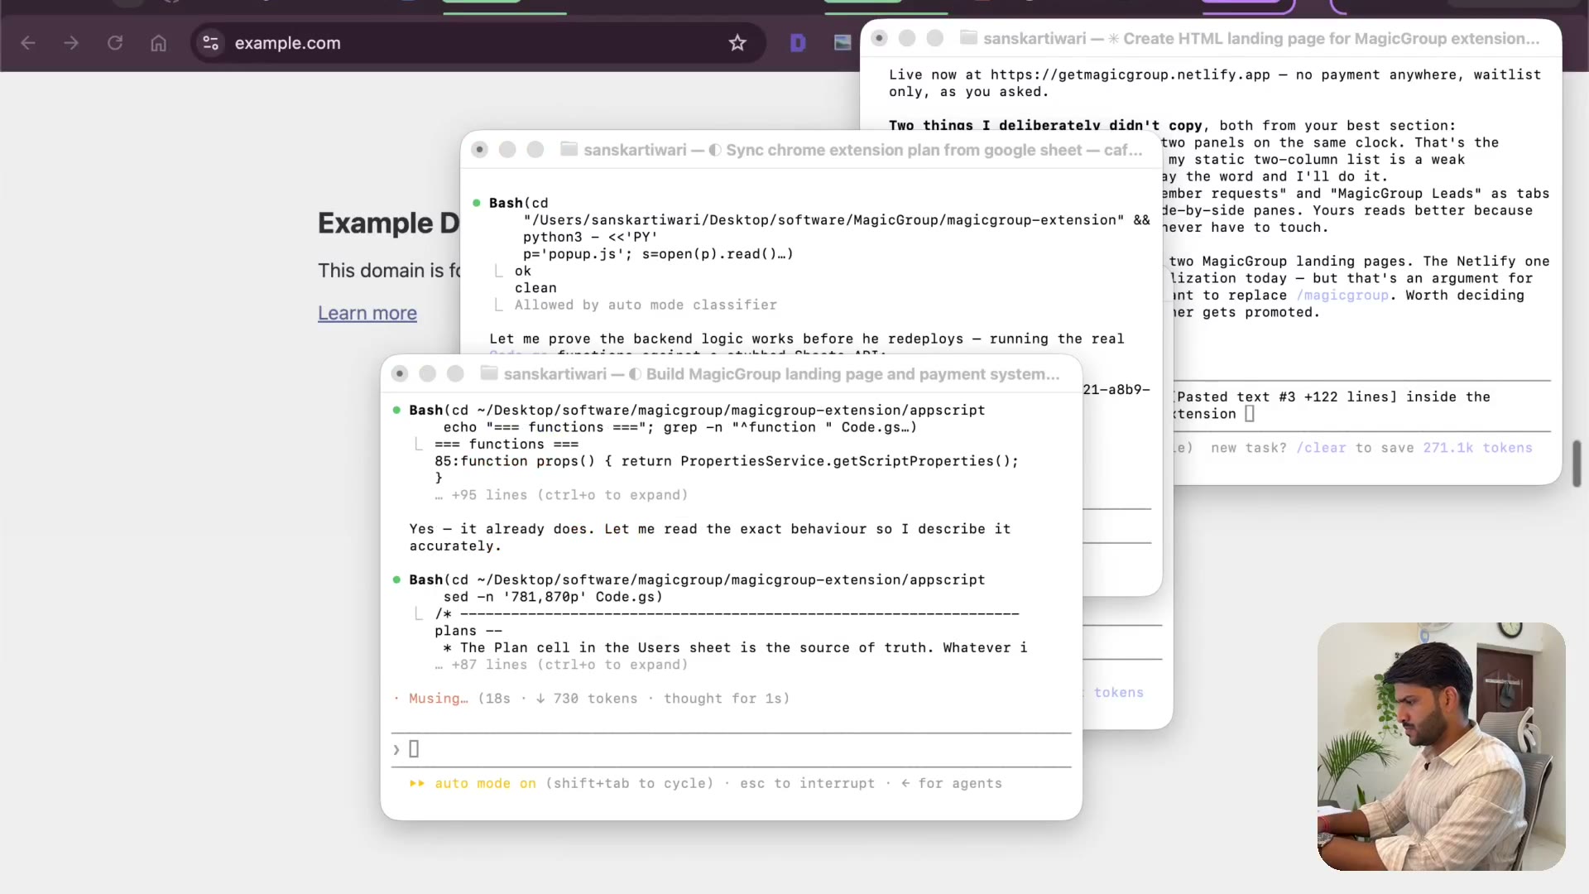
Task: Click the green dot beside the Bash sed command
Action: point(396,579)
